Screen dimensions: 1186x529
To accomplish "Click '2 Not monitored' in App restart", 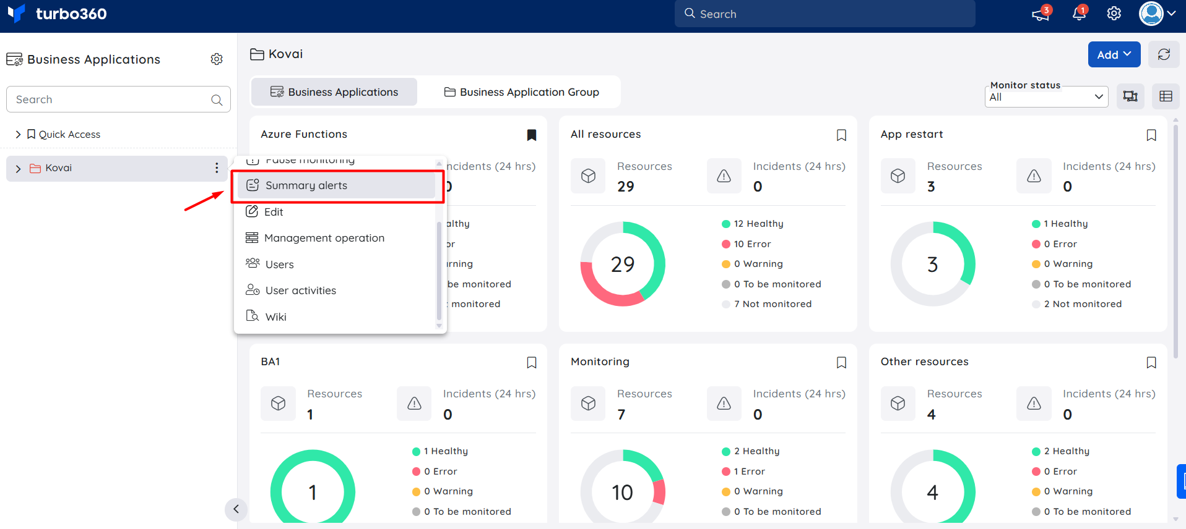I will coord(1077,304).
